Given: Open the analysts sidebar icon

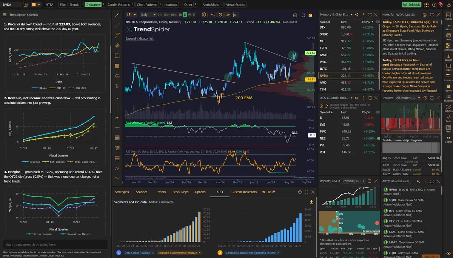Looking at the screenshot, I should click(x=448, y=46).
